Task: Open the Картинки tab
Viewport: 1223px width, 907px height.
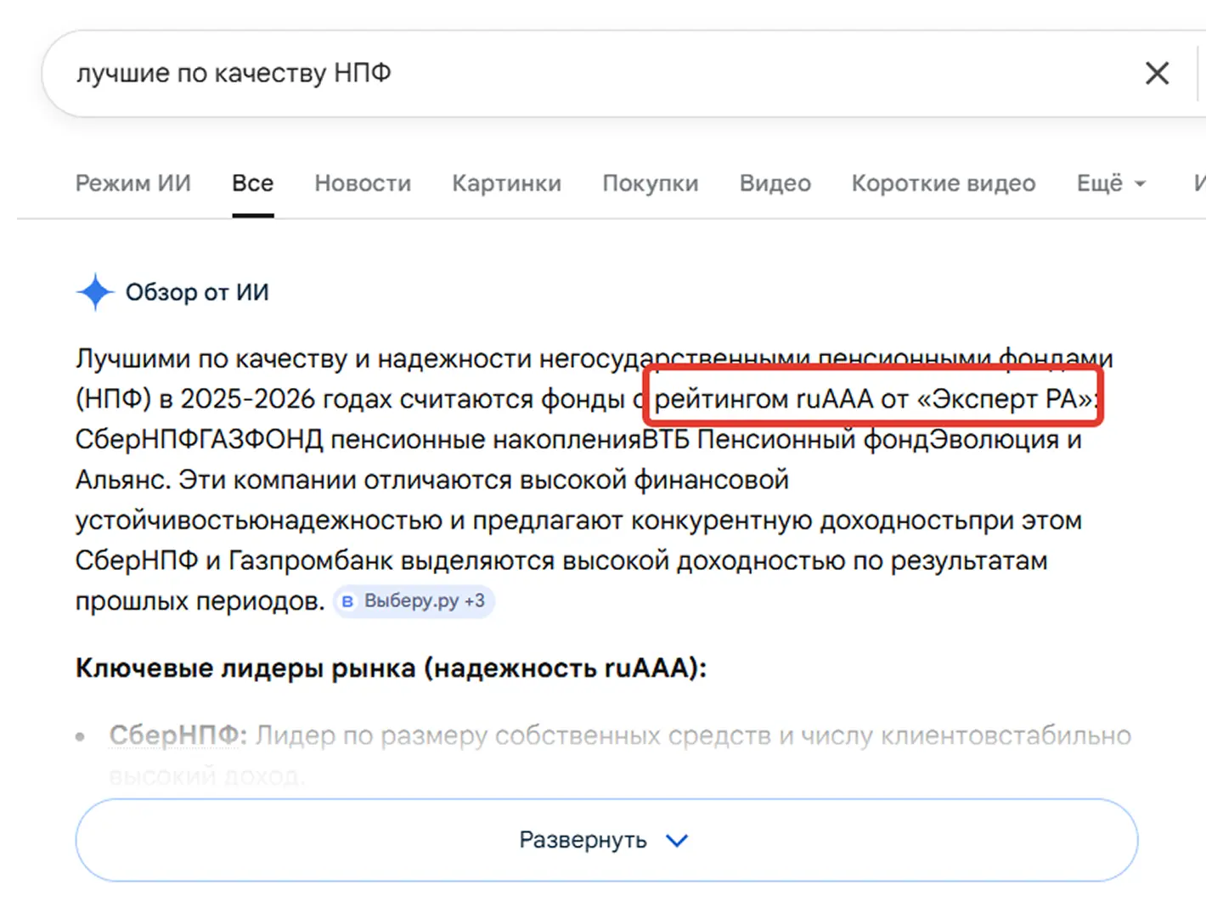Action: (506, 183)
